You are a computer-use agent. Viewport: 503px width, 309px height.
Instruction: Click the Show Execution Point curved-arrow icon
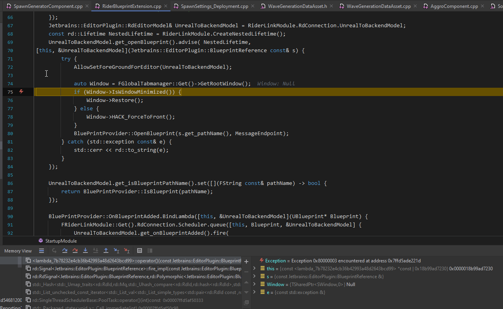54,250
